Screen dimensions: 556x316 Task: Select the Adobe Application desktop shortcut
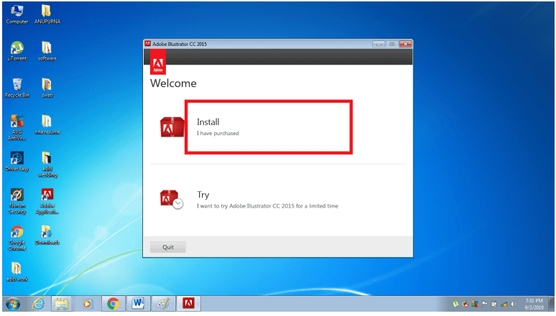(x=47, y=201)
